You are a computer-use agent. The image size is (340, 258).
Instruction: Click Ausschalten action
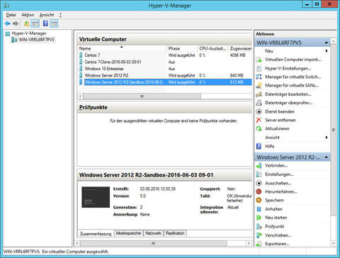tap(278, 183)
